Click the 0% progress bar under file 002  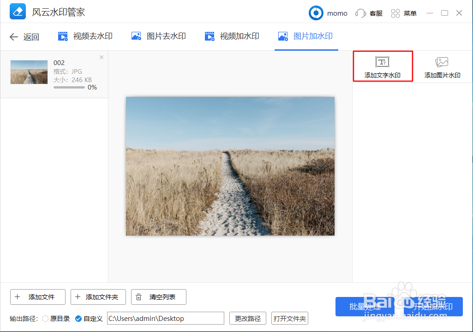point(69,87)
